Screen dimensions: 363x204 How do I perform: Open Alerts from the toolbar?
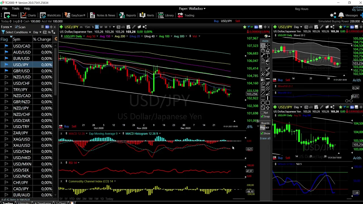tap(147, 15)
